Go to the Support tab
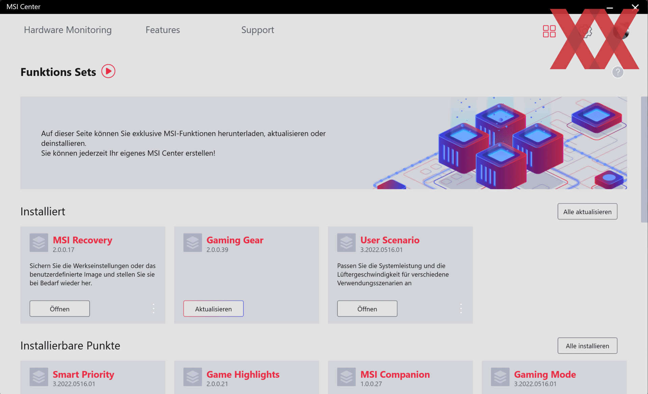 pyautogui.click(x=258, y=30)
